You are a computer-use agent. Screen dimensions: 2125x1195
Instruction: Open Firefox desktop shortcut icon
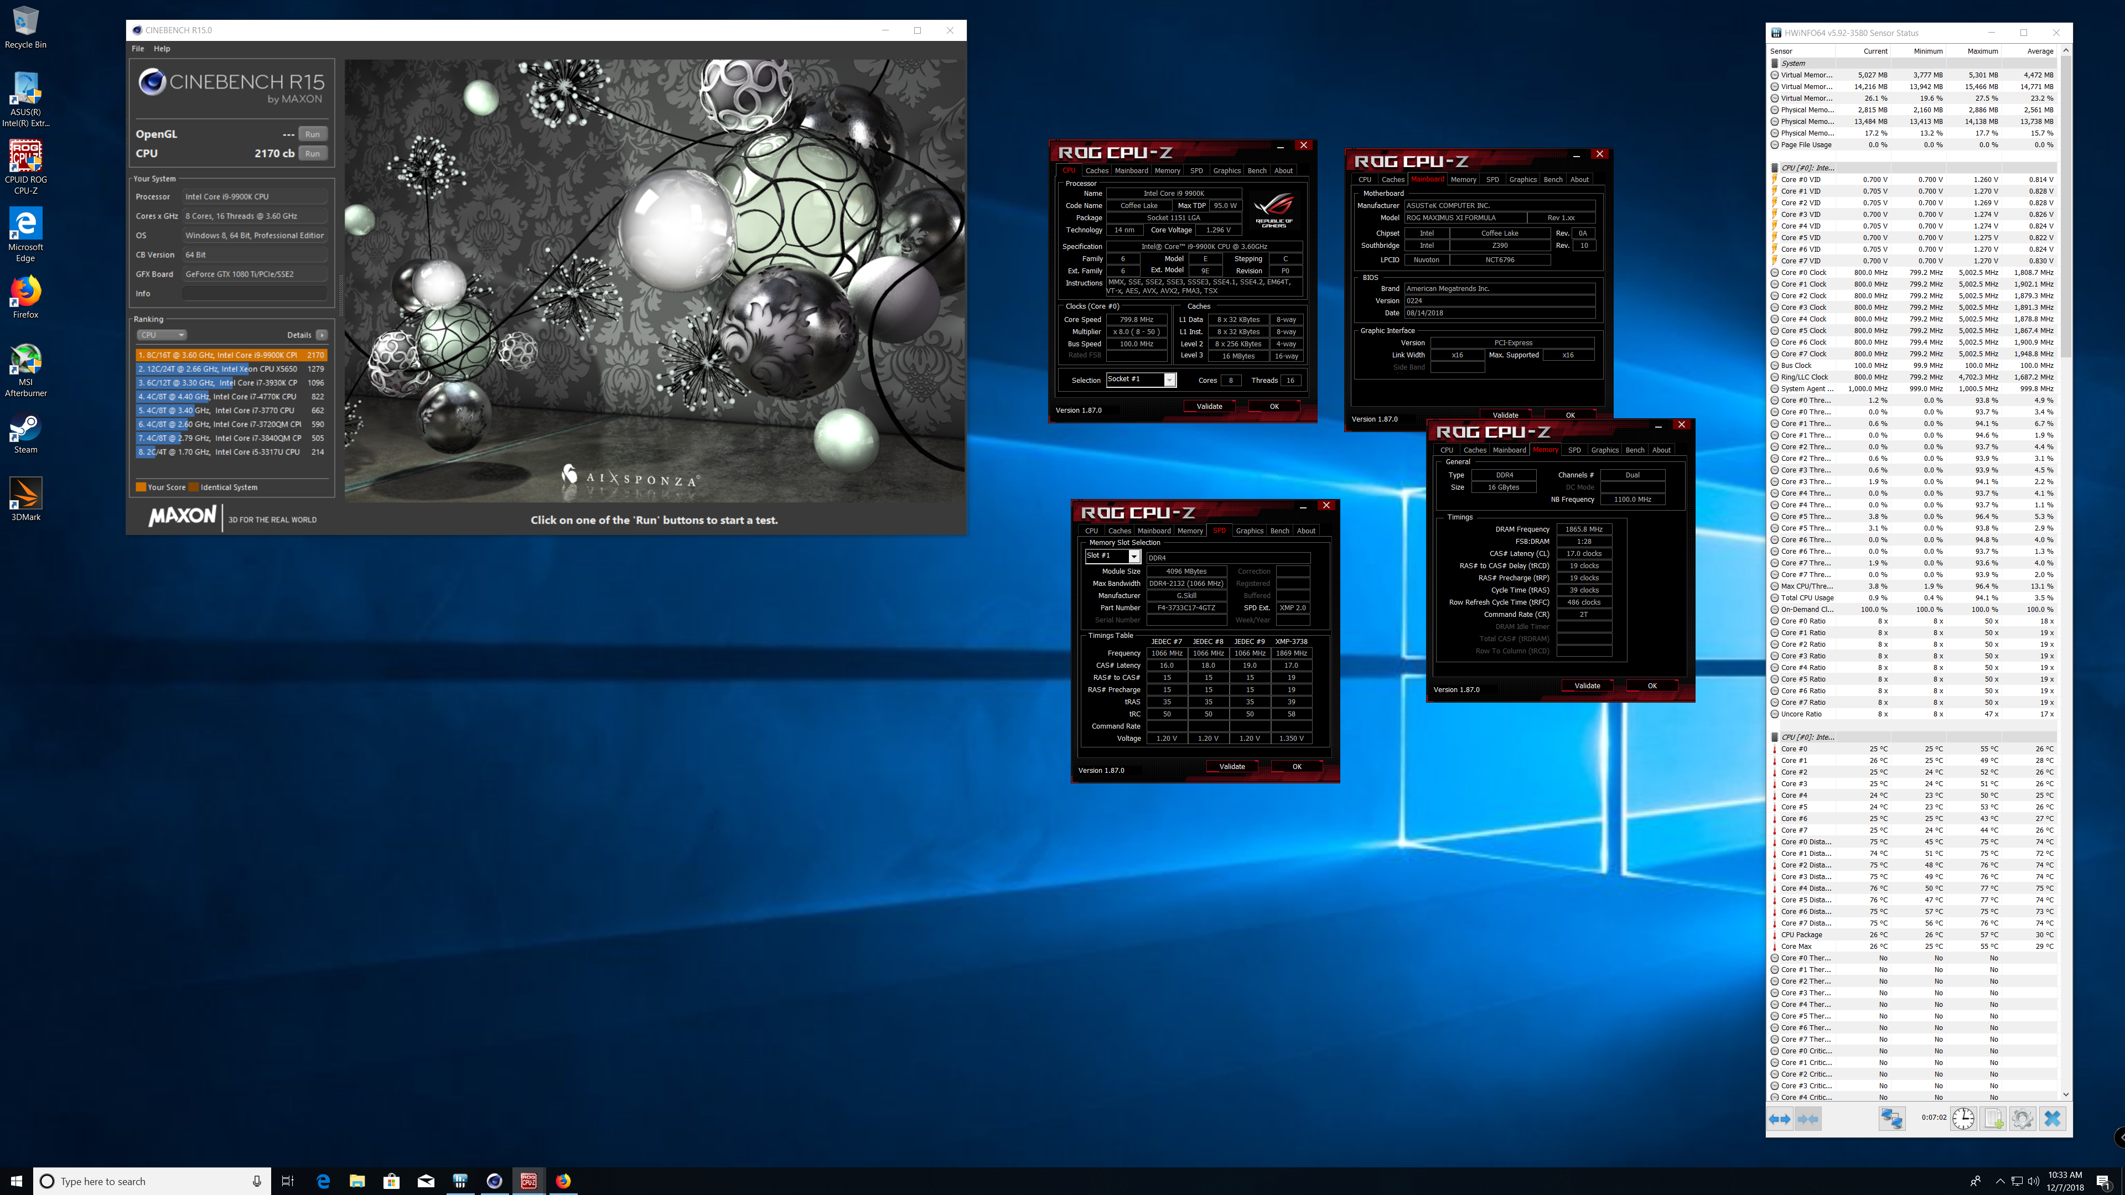[x=25, y=298]
